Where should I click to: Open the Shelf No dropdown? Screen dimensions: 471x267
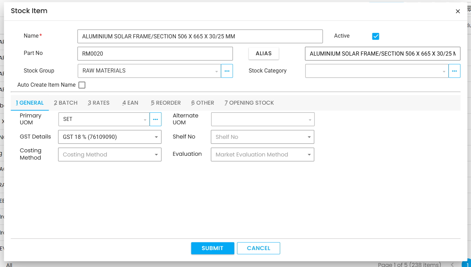[x=262, y=137]
